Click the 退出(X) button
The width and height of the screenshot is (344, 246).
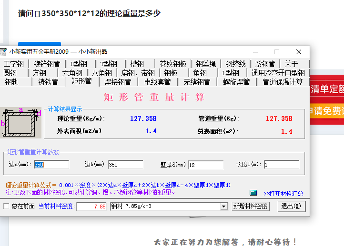291,206
